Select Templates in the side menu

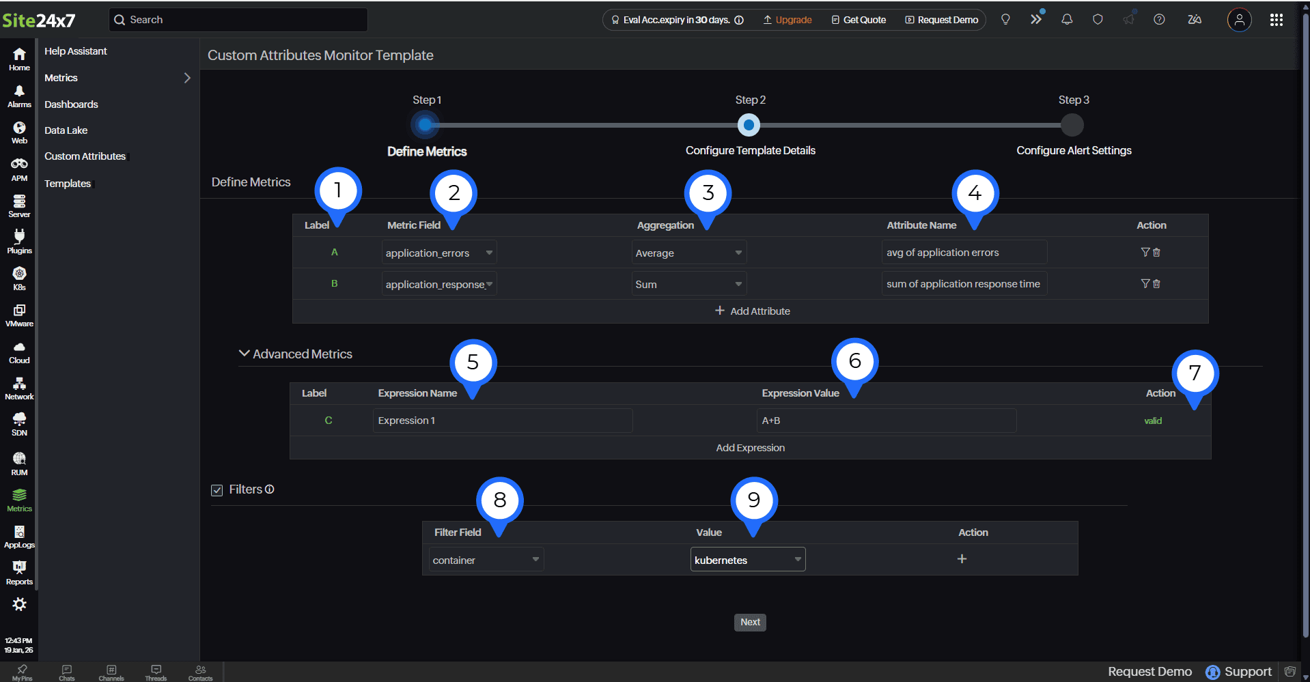click(x=68, y=184)
